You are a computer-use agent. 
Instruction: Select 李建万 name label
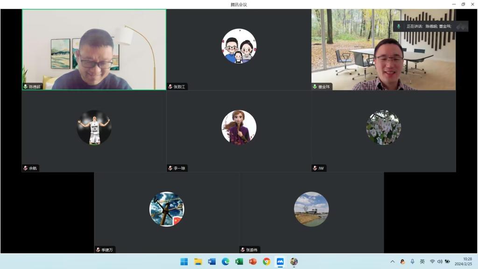[107, 250]
